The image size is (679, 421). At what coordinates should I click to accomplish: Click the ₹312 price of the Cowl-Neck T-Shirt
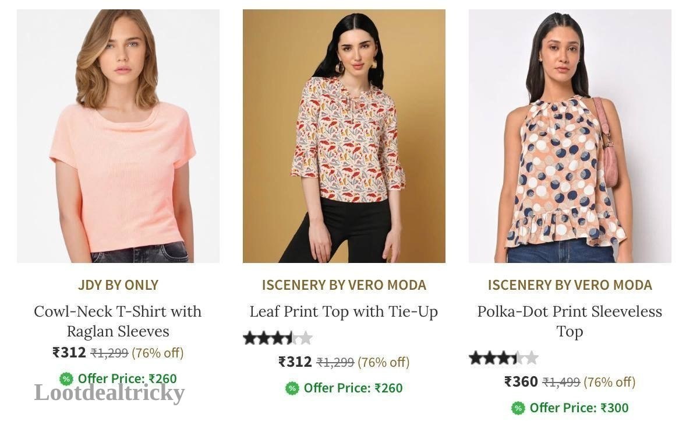69,353
